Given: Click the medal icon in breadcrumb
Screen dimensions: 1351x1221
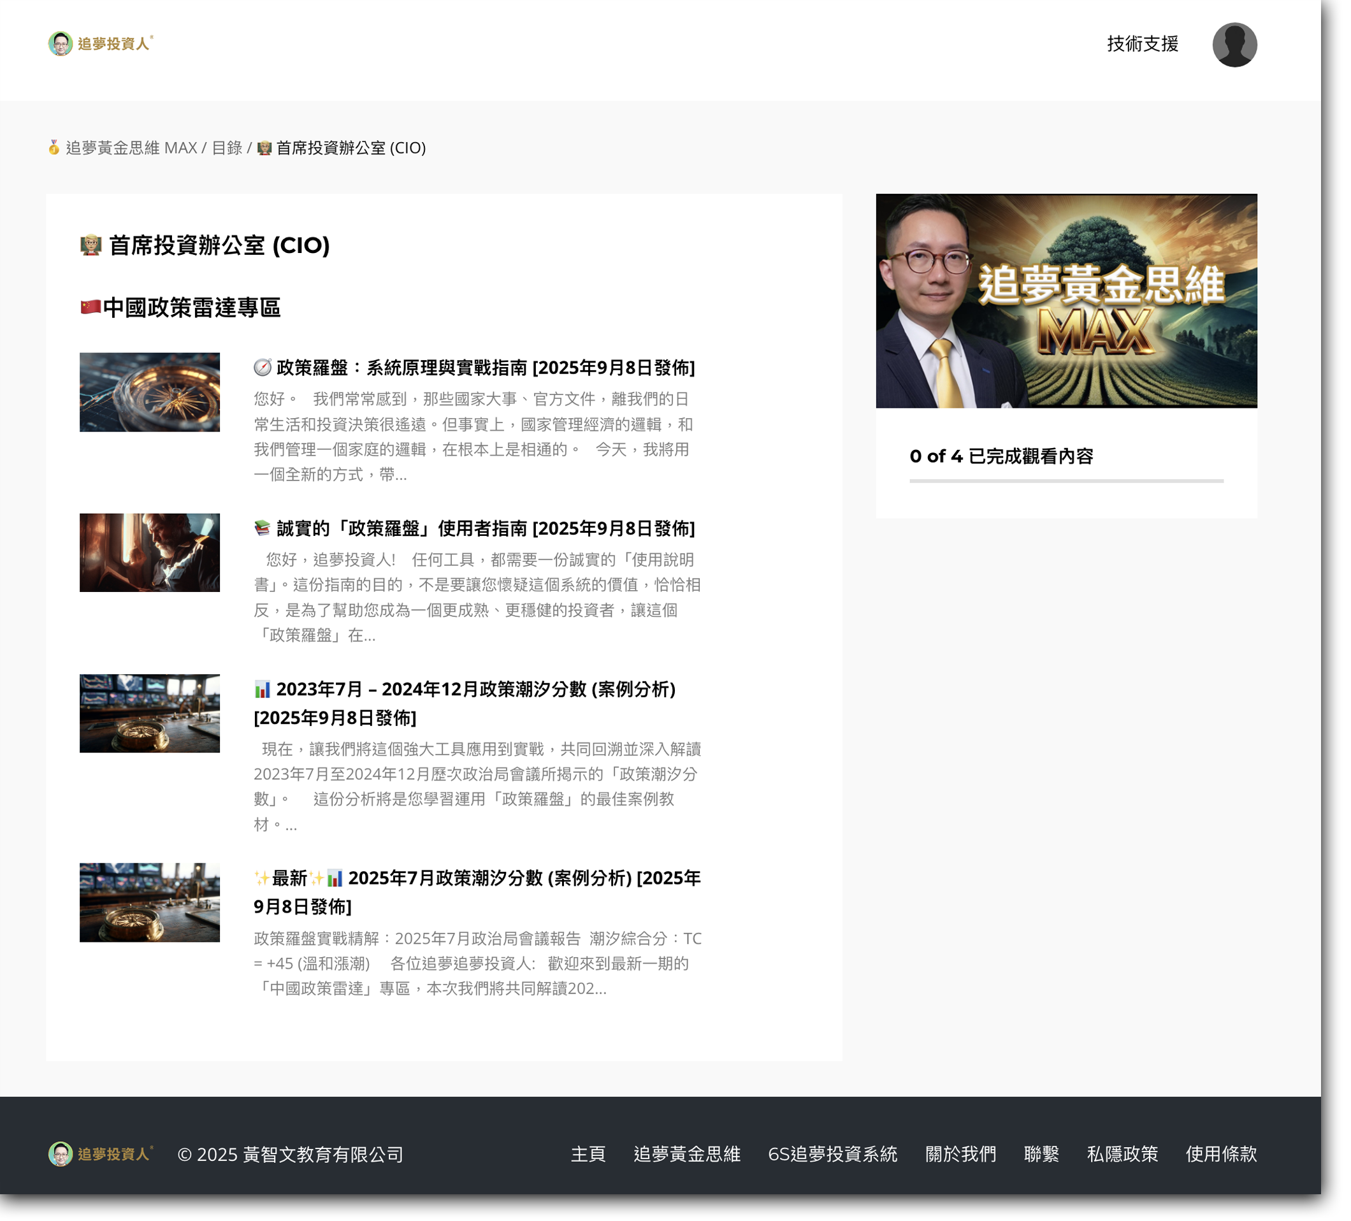Looking at the screenshot, I should point(54,147).
